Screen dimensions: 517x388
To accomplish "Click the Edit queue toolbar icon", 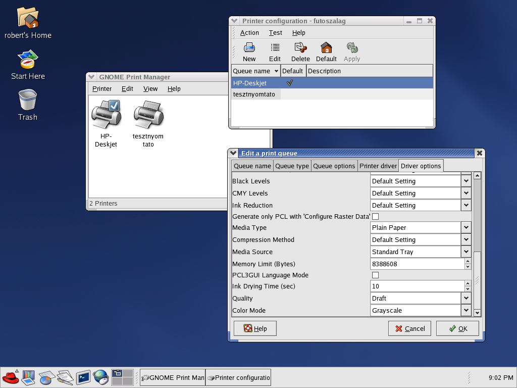I will coord(275,52).
